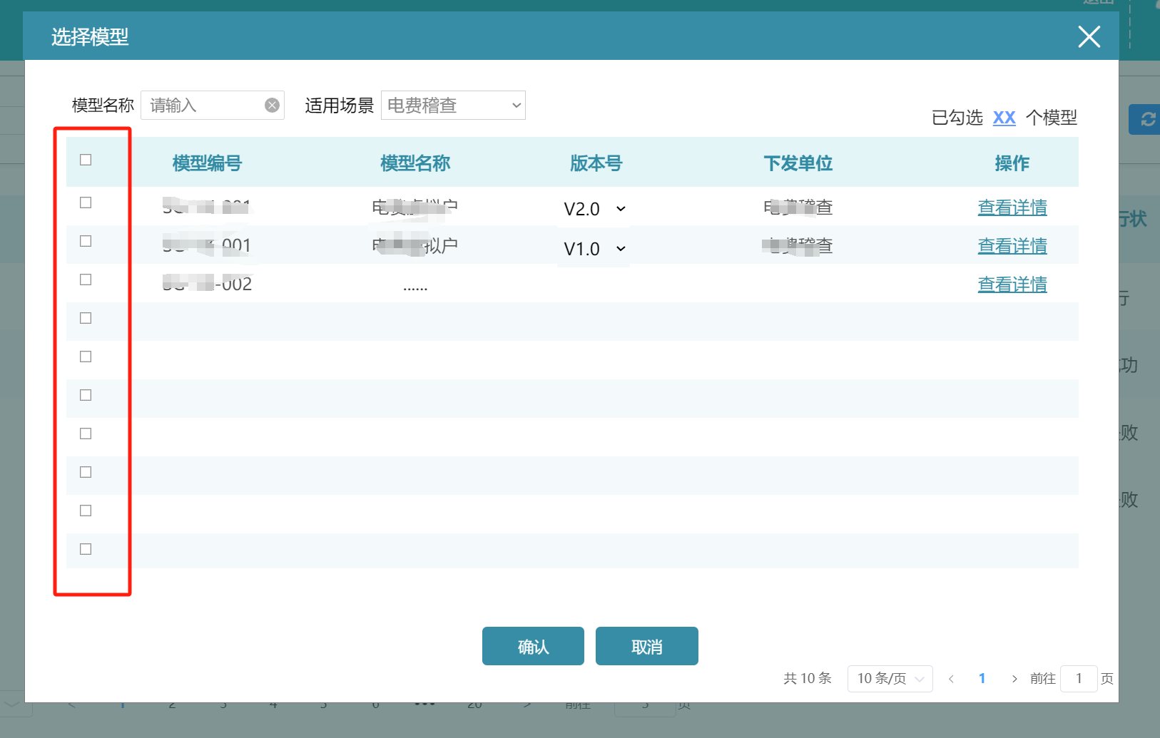
Task: Click the XX selected models count link
Action: coord(1004,118)
